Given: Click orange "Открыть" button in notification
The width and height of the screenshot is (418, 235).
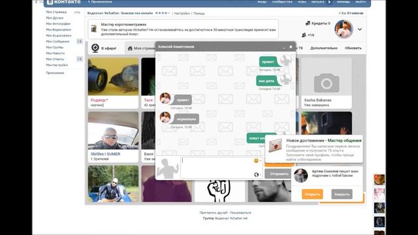Looking at the screenshot, I should (312, 195).
